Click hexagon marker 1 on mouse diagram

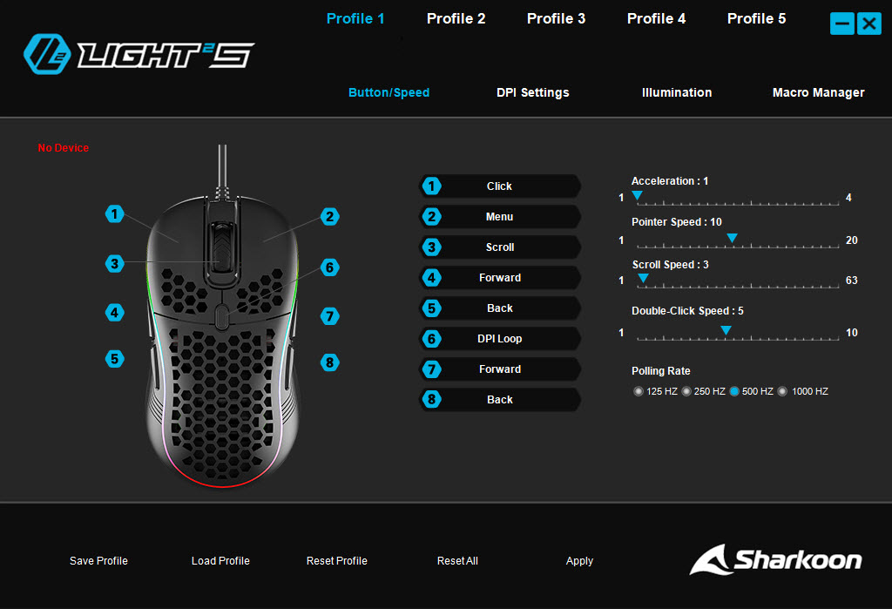114,214
